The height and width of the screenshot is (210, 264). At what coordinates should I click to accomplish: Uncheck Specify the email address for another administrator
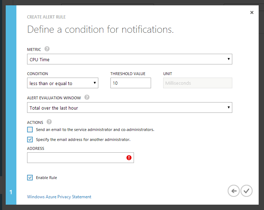tap(30, 140)
